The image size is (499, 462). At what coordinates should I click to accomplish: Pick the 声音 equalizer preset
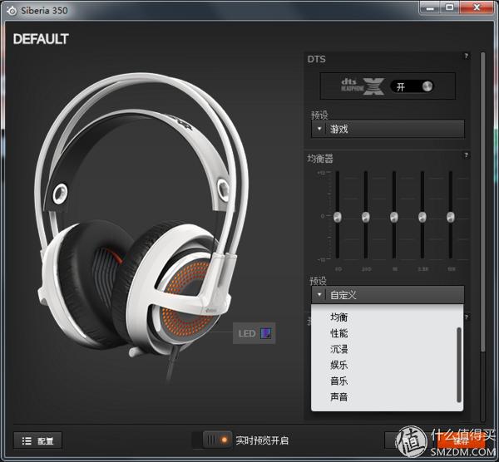339,396
